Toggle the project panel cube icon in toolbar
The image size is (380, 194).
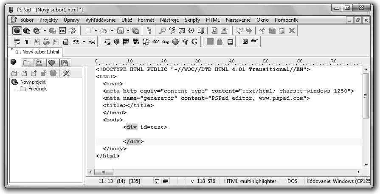tap(17, 31)
